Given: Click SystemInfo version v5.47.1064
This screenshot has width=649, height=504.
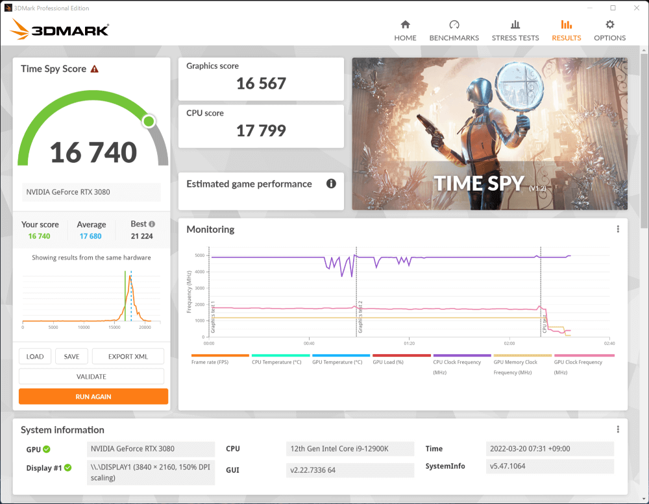Looking at the screenshot, I should pos(550,466).
